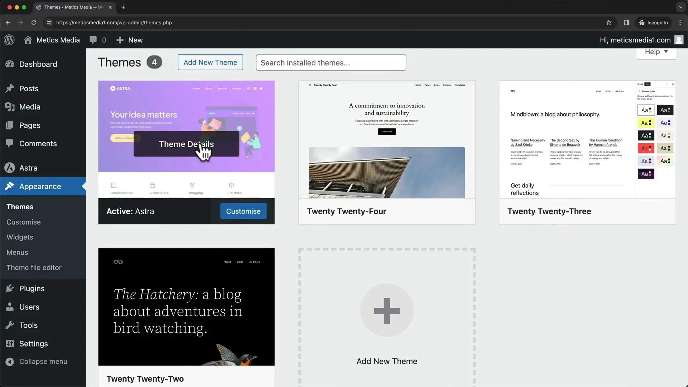Expand the Help dropdown
The image size is (688, 387).
click(656, 52)
